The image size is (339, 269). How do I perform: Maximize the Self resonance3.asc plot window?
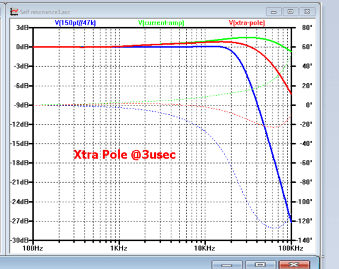pyautogui.click(x=290, y=12)
